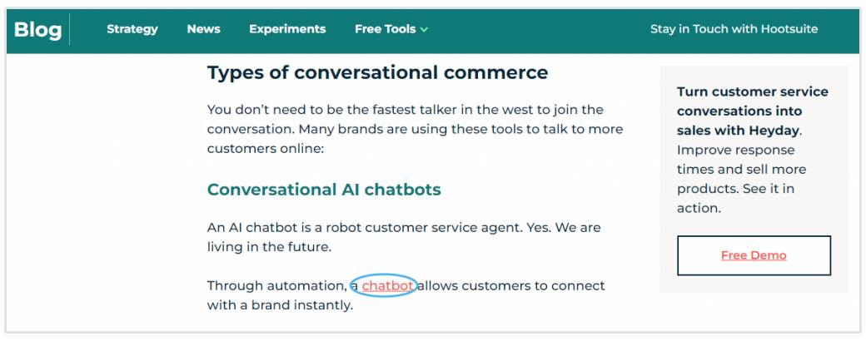Click the Free Tools menu label
The image size is (866, 341).
pos(385,29)
